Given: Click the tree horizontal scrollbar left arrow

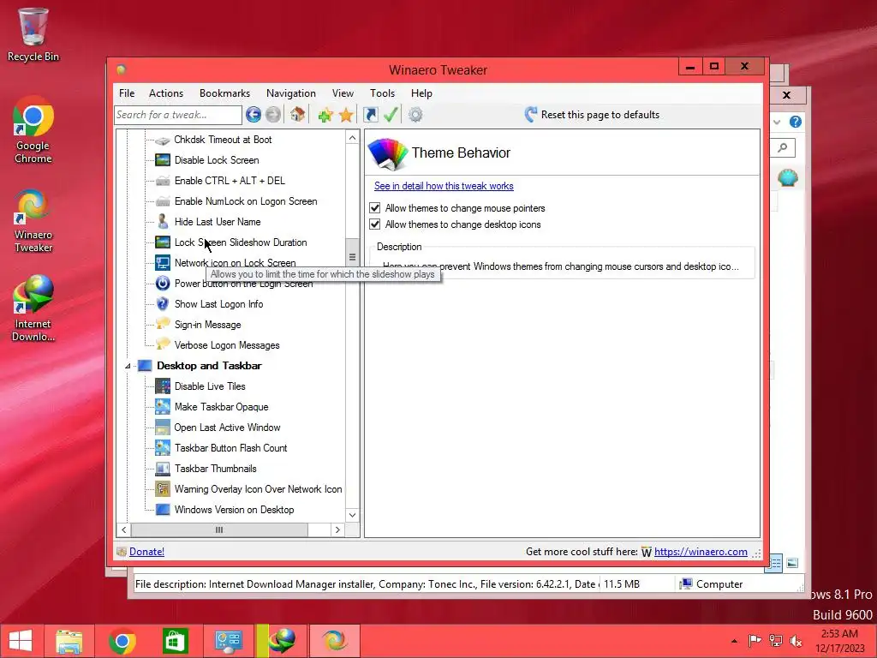Looking at the screenshot, I should pos(123,529).
